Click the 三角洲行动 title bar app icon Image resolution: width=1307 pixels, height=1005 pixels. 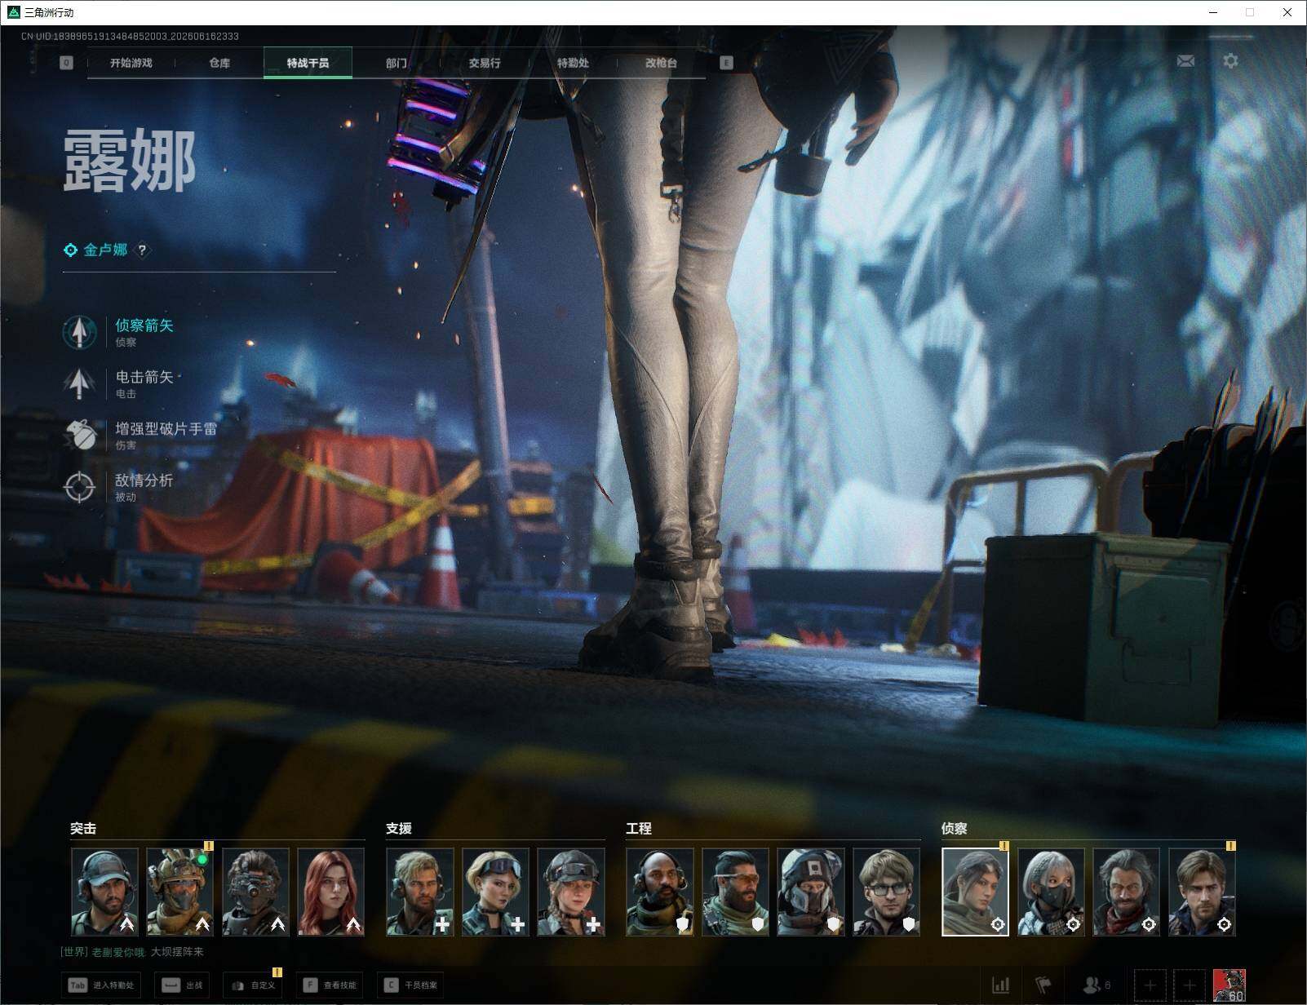coord(13,12)
